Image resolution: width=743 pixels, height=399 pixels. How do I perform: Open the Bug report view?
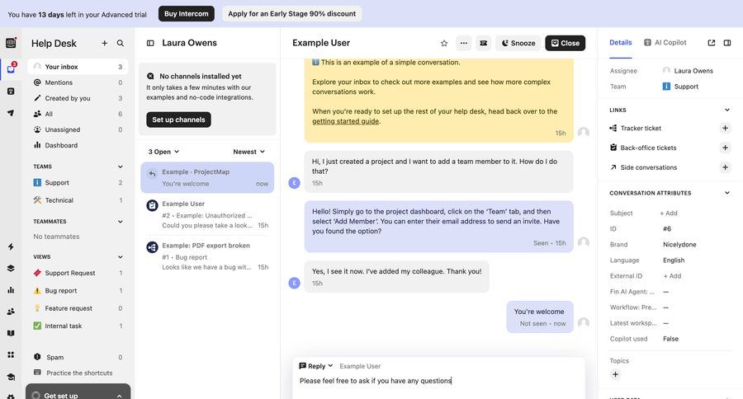pyautogui.click(x=78, y=291)
